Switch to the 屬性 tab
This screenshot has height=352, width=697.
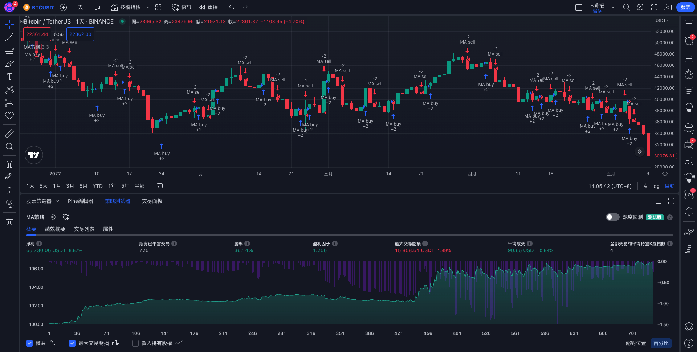point(108,229)
